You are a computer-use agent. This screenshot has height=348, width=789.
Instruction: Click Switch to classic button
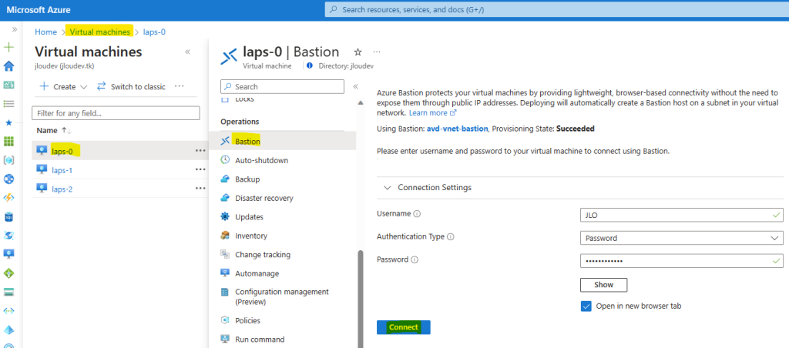131,86
